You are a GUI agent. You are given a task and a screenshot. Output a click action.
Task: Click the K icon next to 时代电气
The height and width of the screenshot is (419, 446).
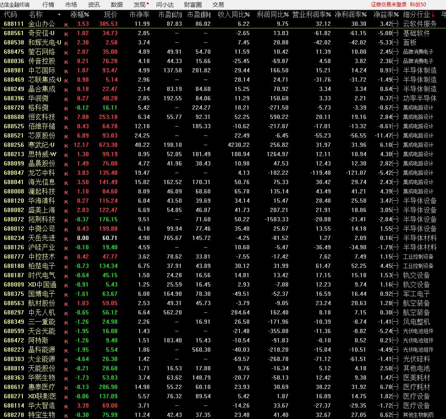click(66, 276)
